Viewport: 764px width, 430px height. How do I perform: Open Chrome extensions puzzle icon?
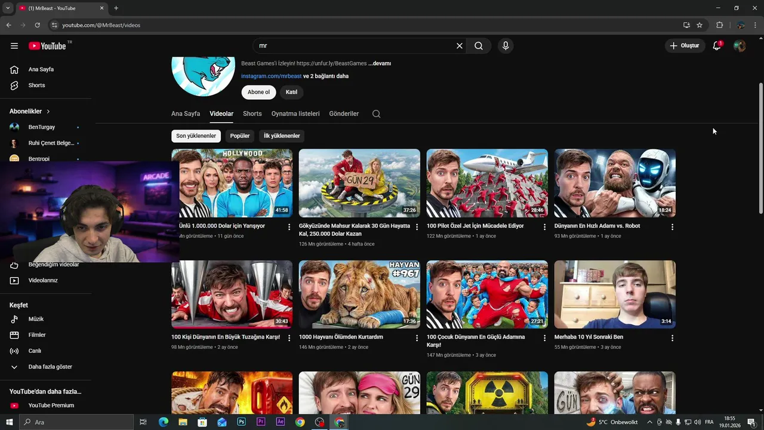(x=720, y=25)
